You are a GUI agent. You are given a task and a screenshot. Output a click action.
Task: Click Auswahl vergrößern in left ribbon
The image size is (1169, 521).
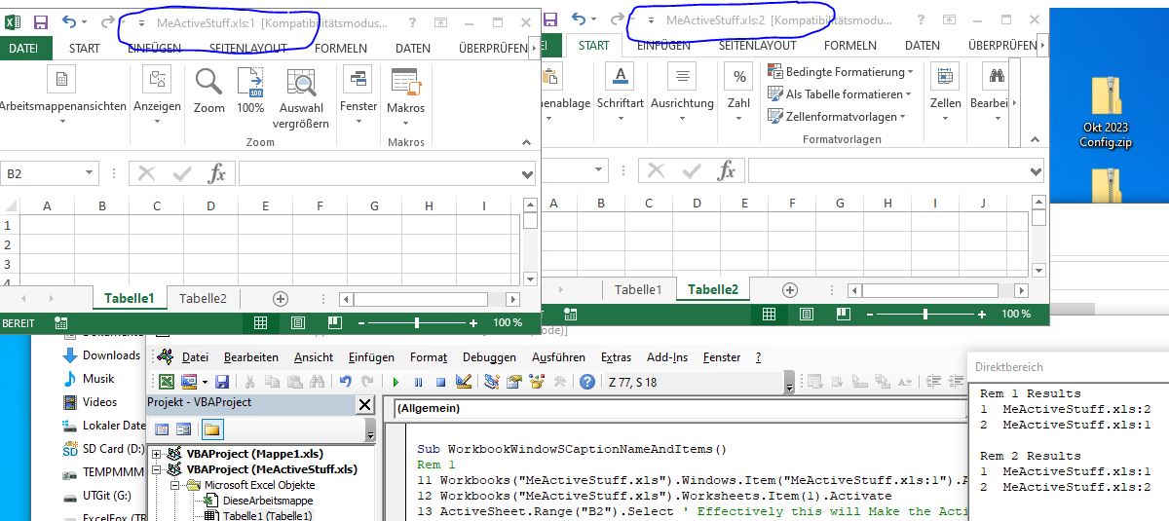point(301,99)
